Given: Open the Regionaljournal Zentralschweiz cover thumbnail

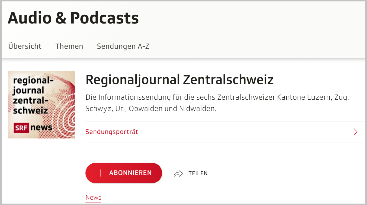Looking at the screenshot, I should click(42, 105).
